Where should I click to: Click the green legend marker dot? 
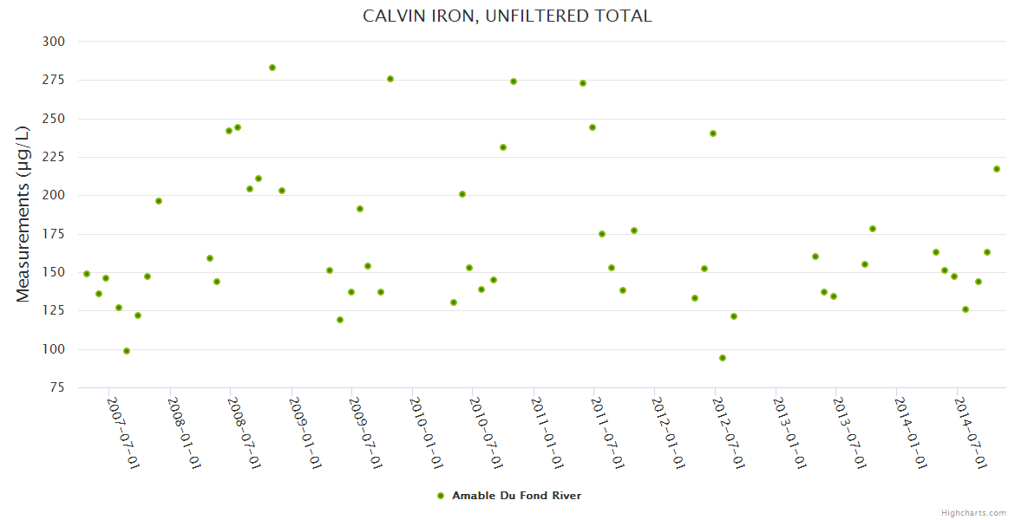tap(441, 496)
